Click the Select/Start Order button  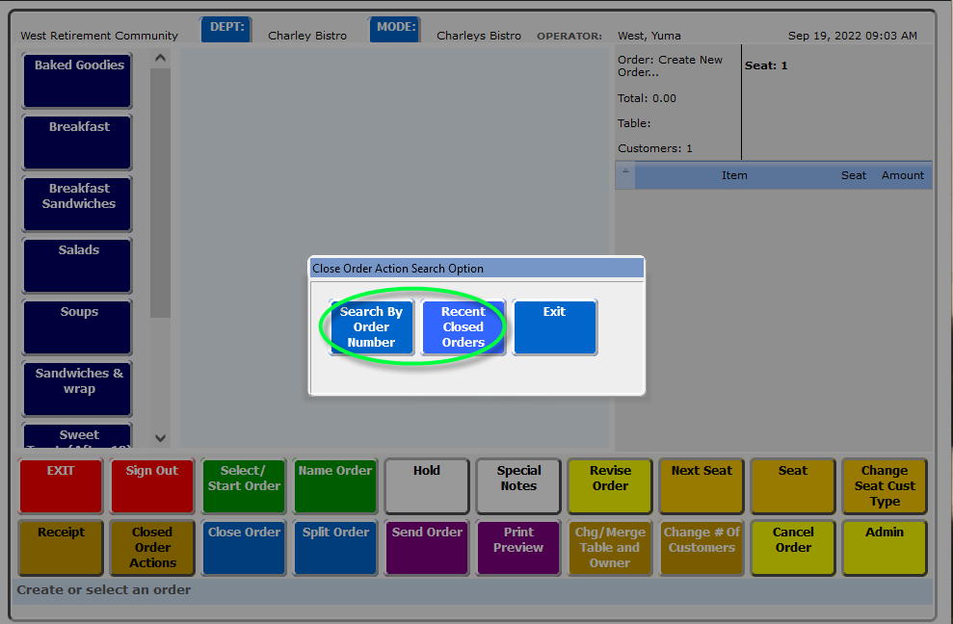[x=244, y=485]
